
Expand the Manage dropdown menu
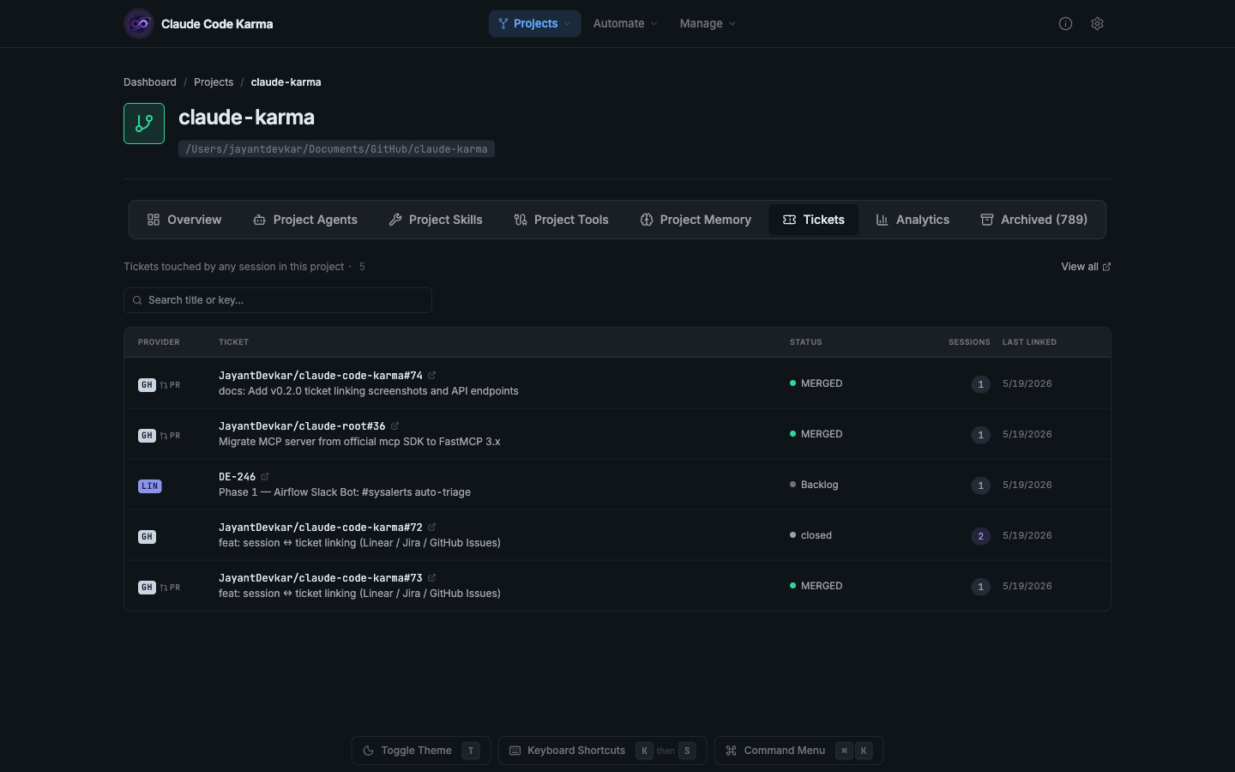708,24
